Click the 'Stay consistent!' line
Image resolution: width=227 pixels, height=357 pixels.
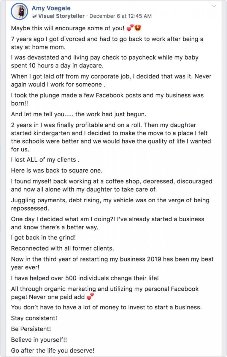(34, 318)
